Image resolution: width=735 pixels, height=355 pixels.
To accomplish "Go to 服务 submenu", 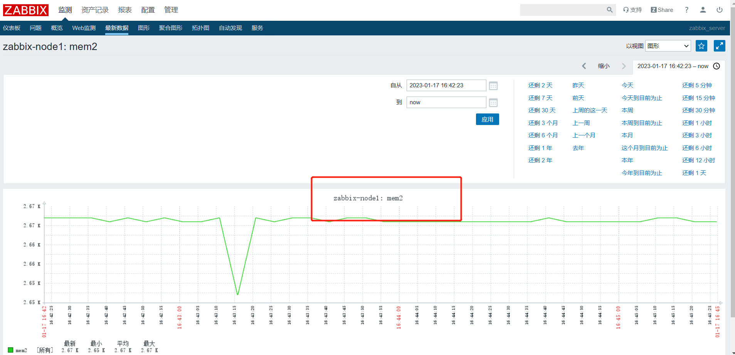I will 257,28.
